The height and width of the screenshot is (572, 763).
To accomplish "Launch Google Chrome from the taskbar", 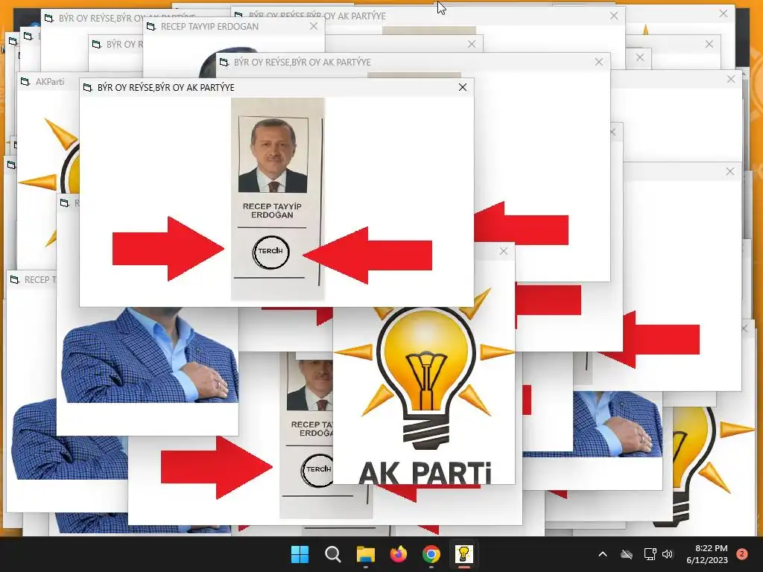I will (x=431, y=554).
